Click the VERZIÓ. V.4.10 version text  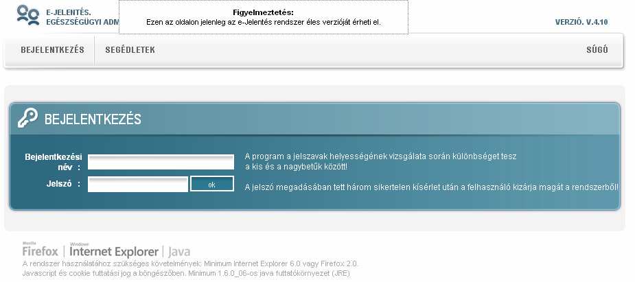click(581, 22)
